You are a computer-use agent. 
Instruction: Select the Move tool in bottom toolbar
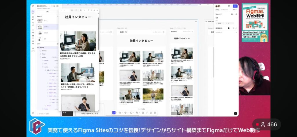tap(114, 113)
